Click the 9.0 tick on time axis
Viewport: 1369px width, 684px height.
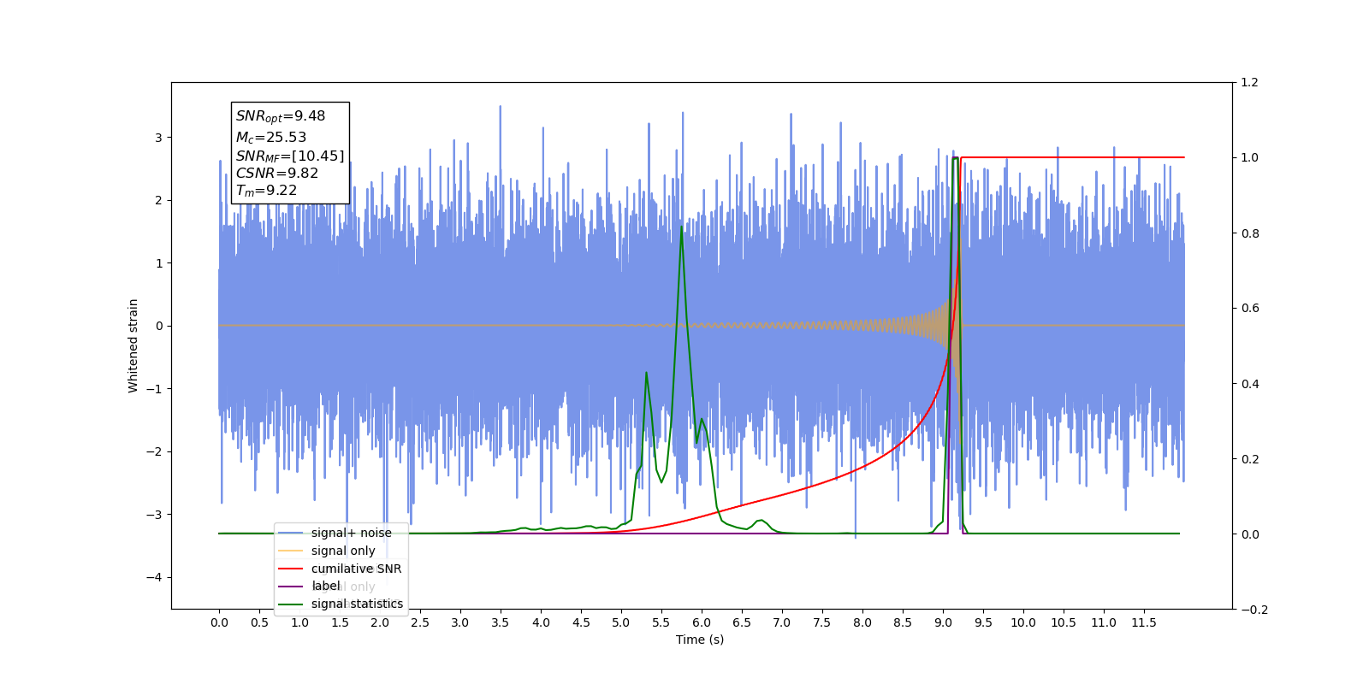(943, 622)
